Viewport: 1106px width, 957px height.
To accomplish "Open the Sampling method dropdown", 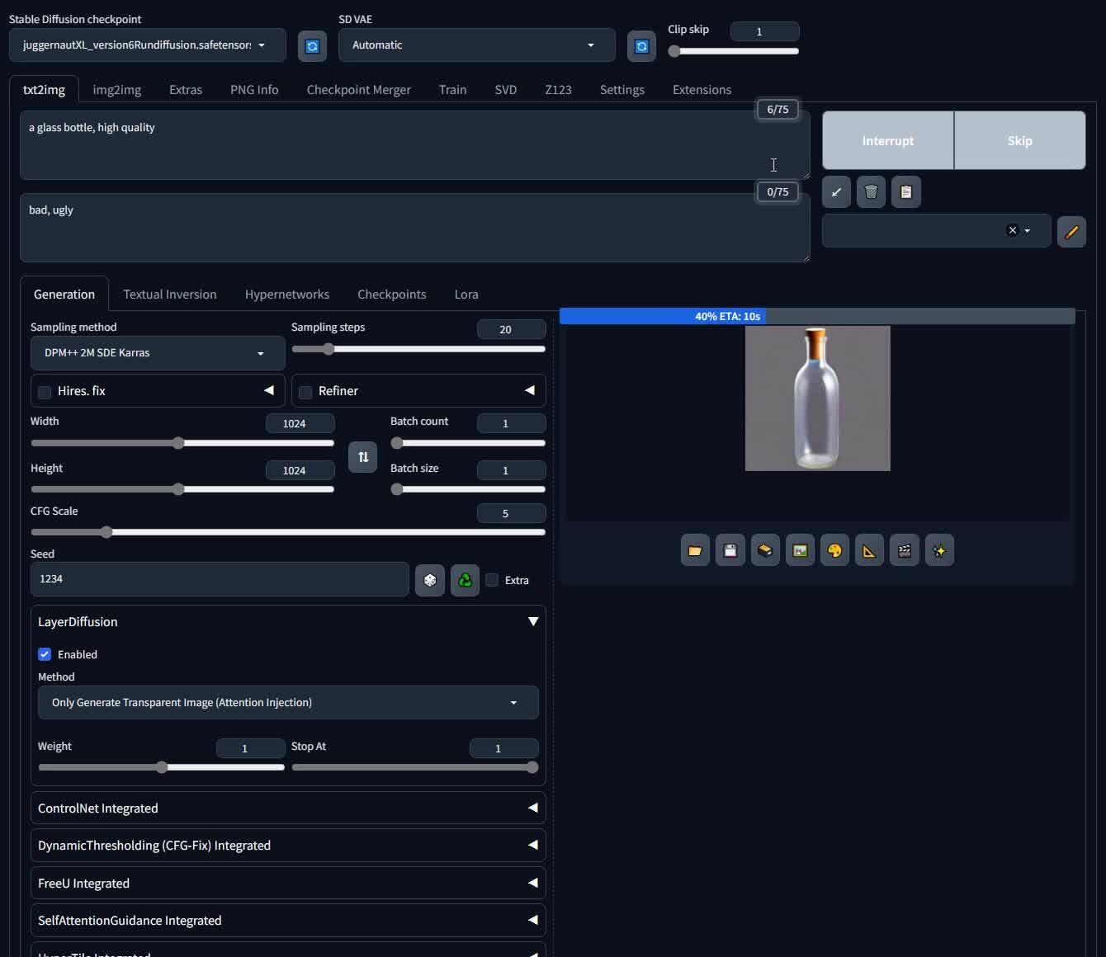I will click(x=157, y=353).
